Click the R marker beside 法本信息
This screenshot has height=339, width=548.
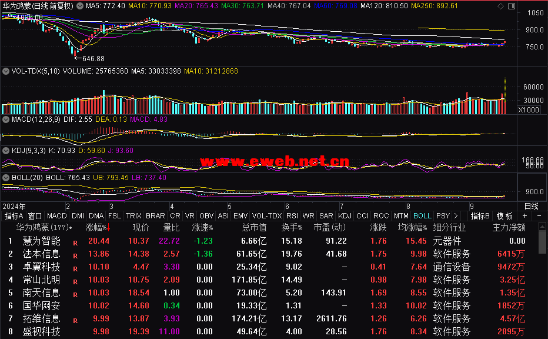[x=75, y=256]
